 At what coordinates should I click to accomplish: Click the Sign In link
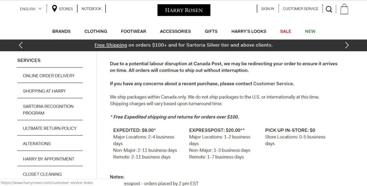coord(268,9)
